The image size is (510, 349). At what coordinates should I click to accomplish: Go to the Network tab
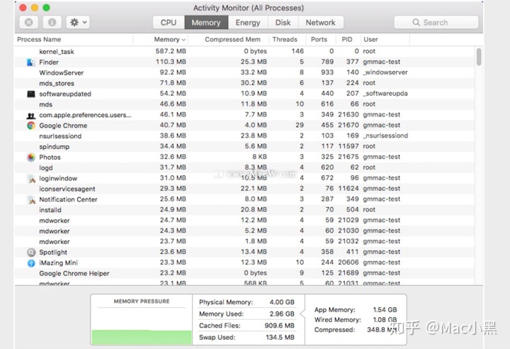[320, 23]
